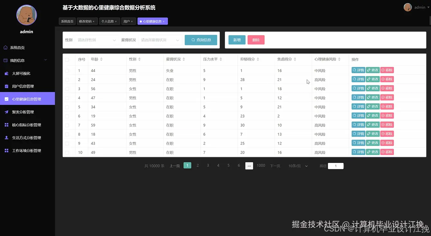Image resolution: width=431 pixels, height=236 pixels.
Task: Close the 个人信息 tab
Action: [116, 22]
